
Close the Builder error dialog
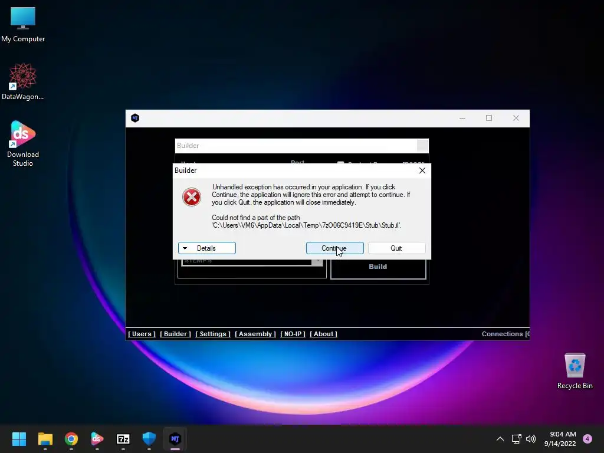click(422, 170)
